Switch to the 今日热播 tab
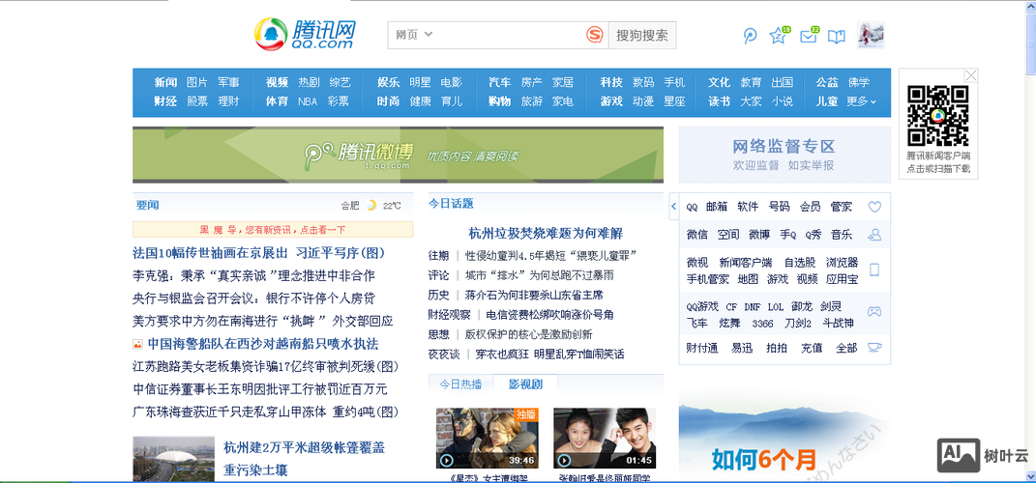 click(460, 384)
